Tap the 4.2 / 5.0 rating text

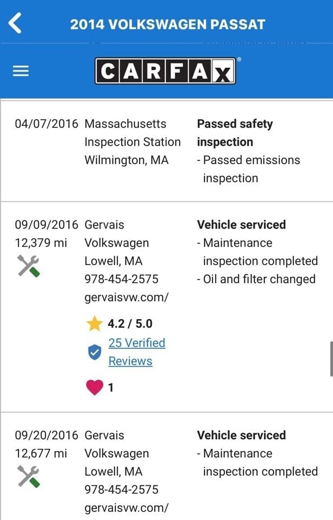(130, 324)
